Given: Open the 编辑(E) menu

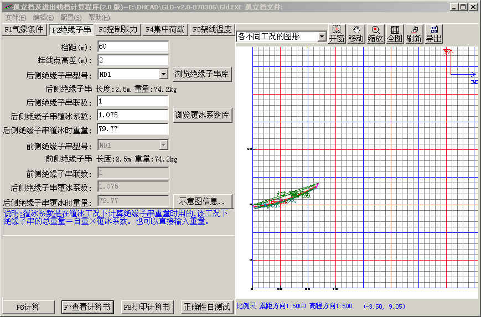Looking at the screenshot, I should (x=43, y=18).
